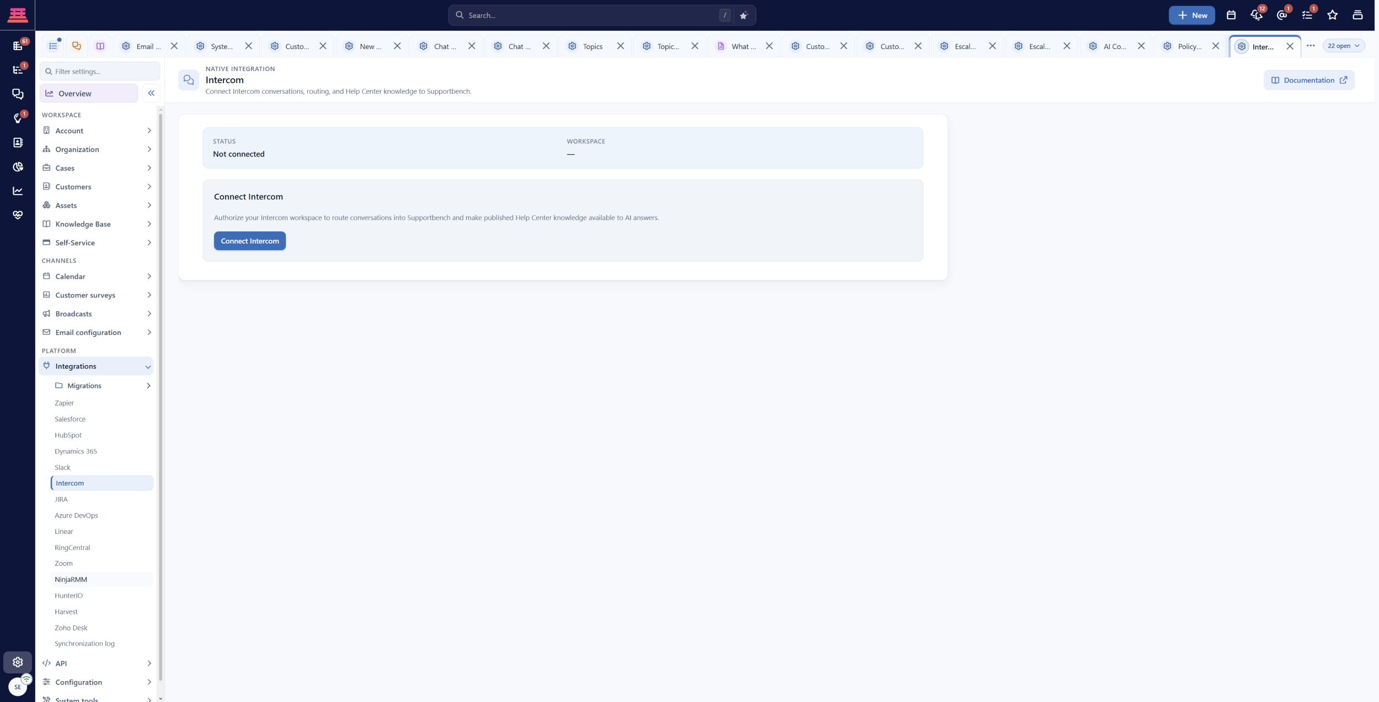Open the mentions @ icon
The width and height of the screenshot is (1379, 702).
1282,15
